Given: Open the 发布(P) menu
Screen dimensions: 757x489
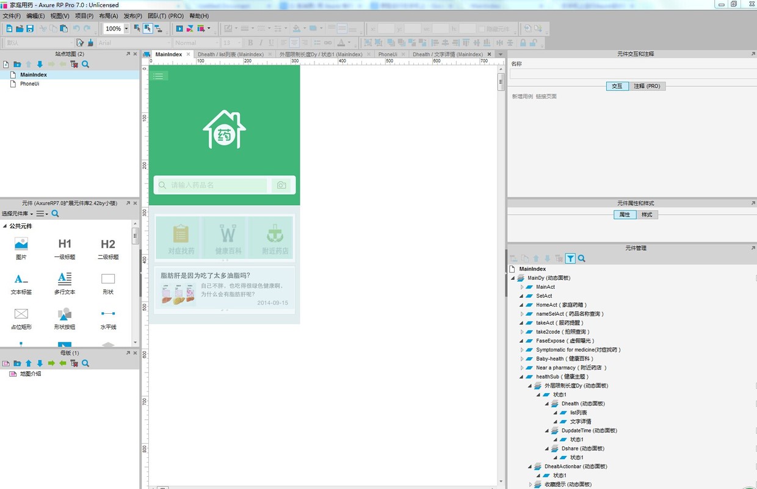Looking at the screenshot, I should click(x=133, y=16).
